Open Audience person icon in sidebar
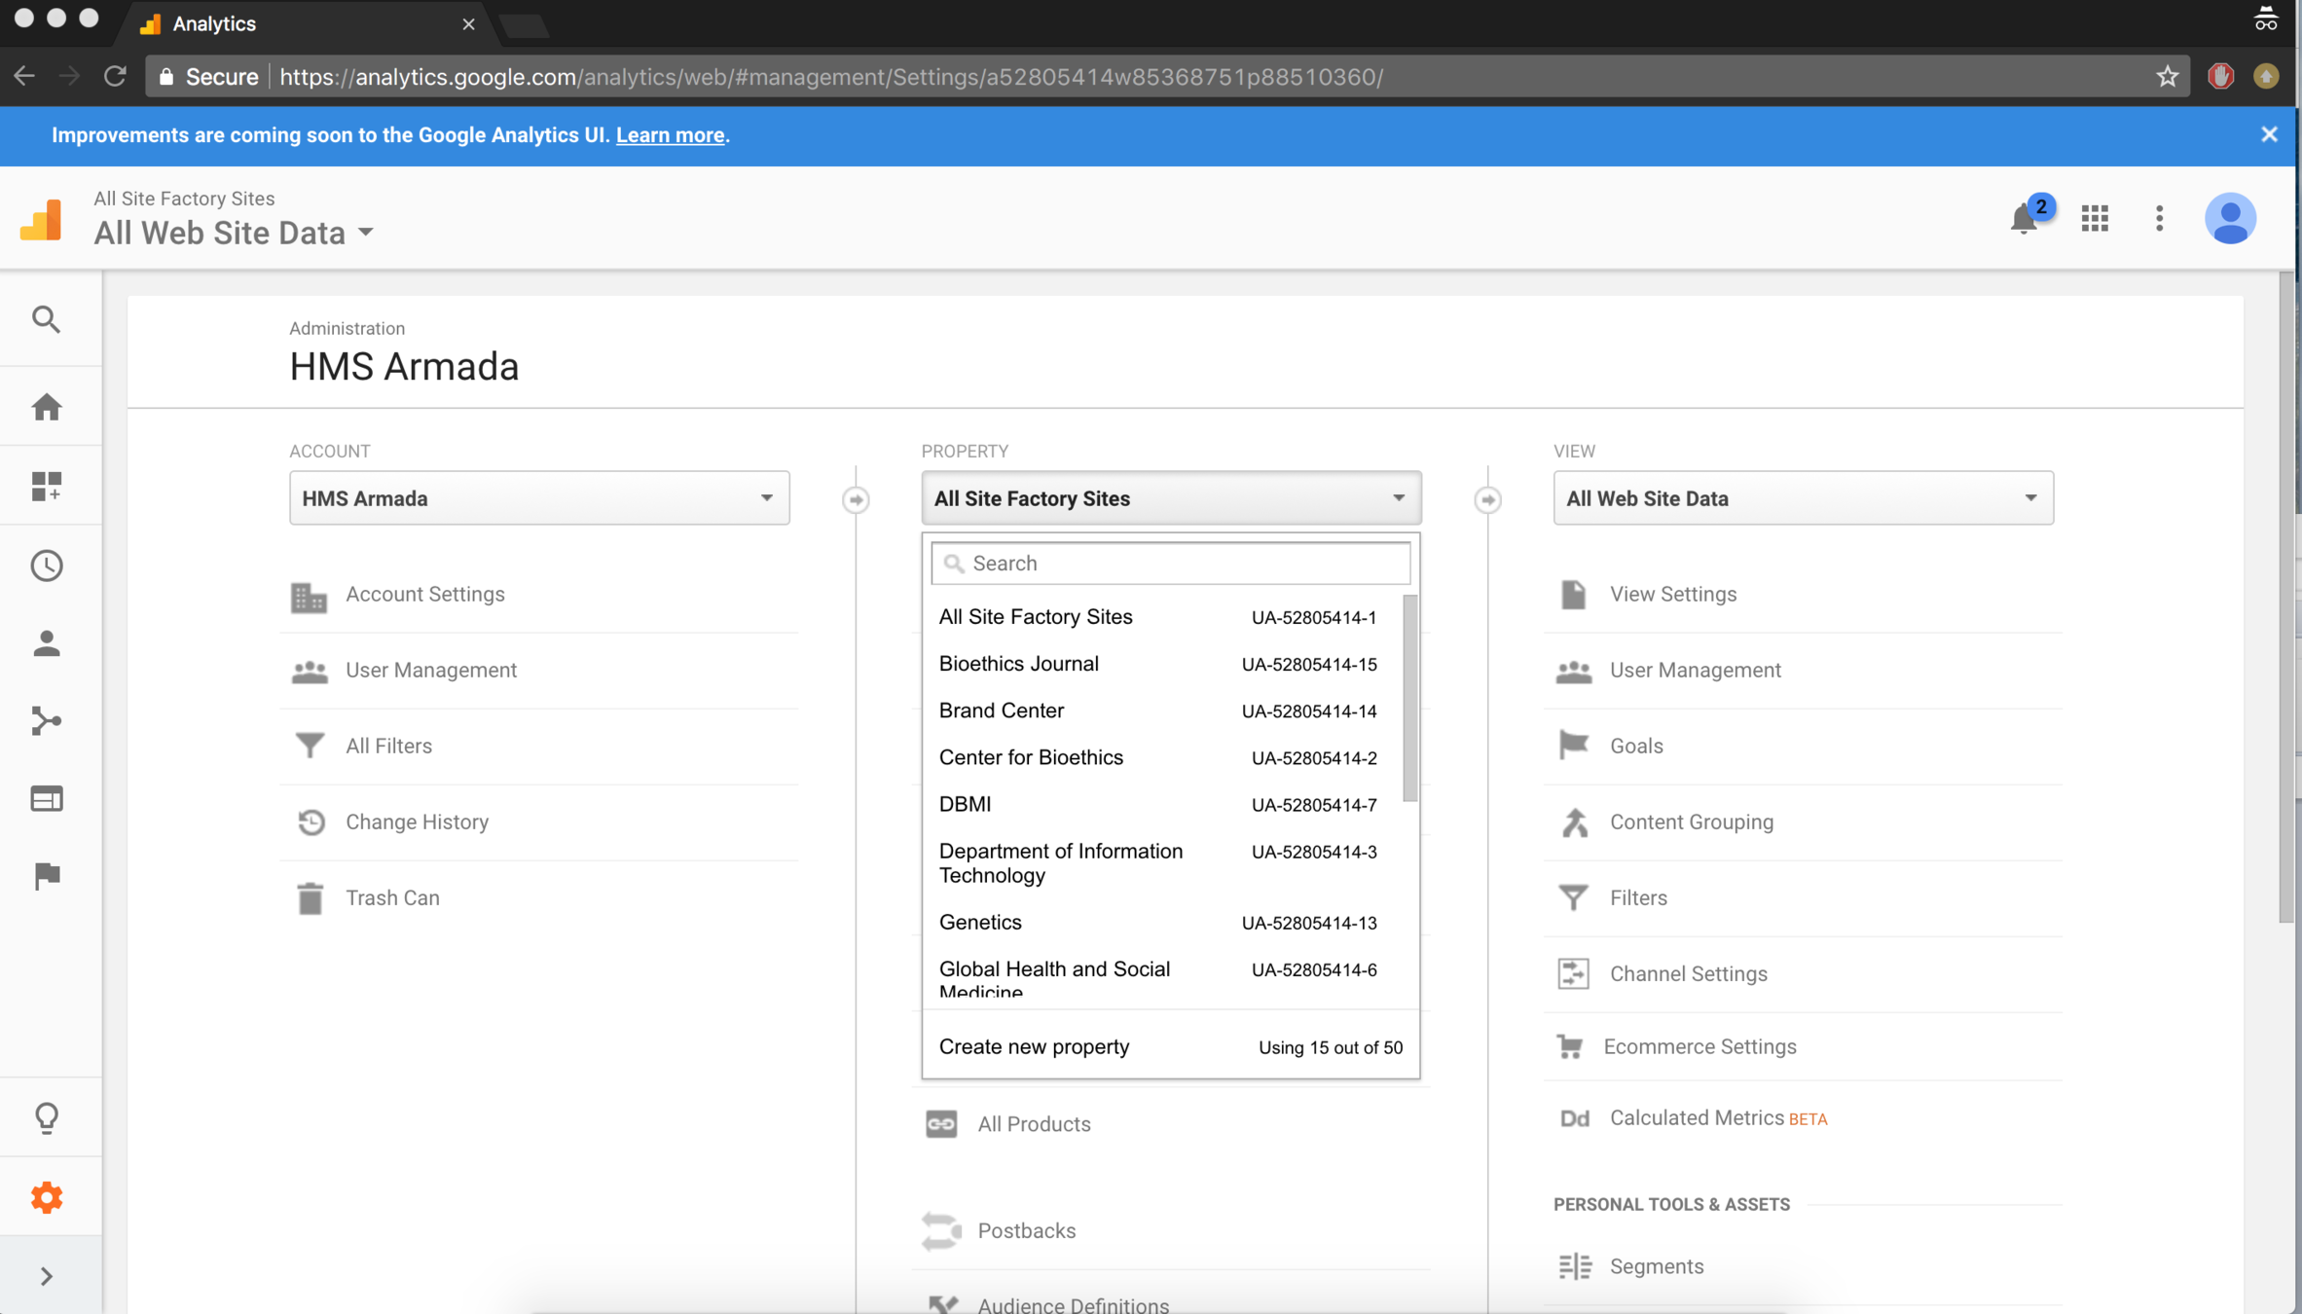This screenshot has width=2302, height=1314. [x=46, y=643]
